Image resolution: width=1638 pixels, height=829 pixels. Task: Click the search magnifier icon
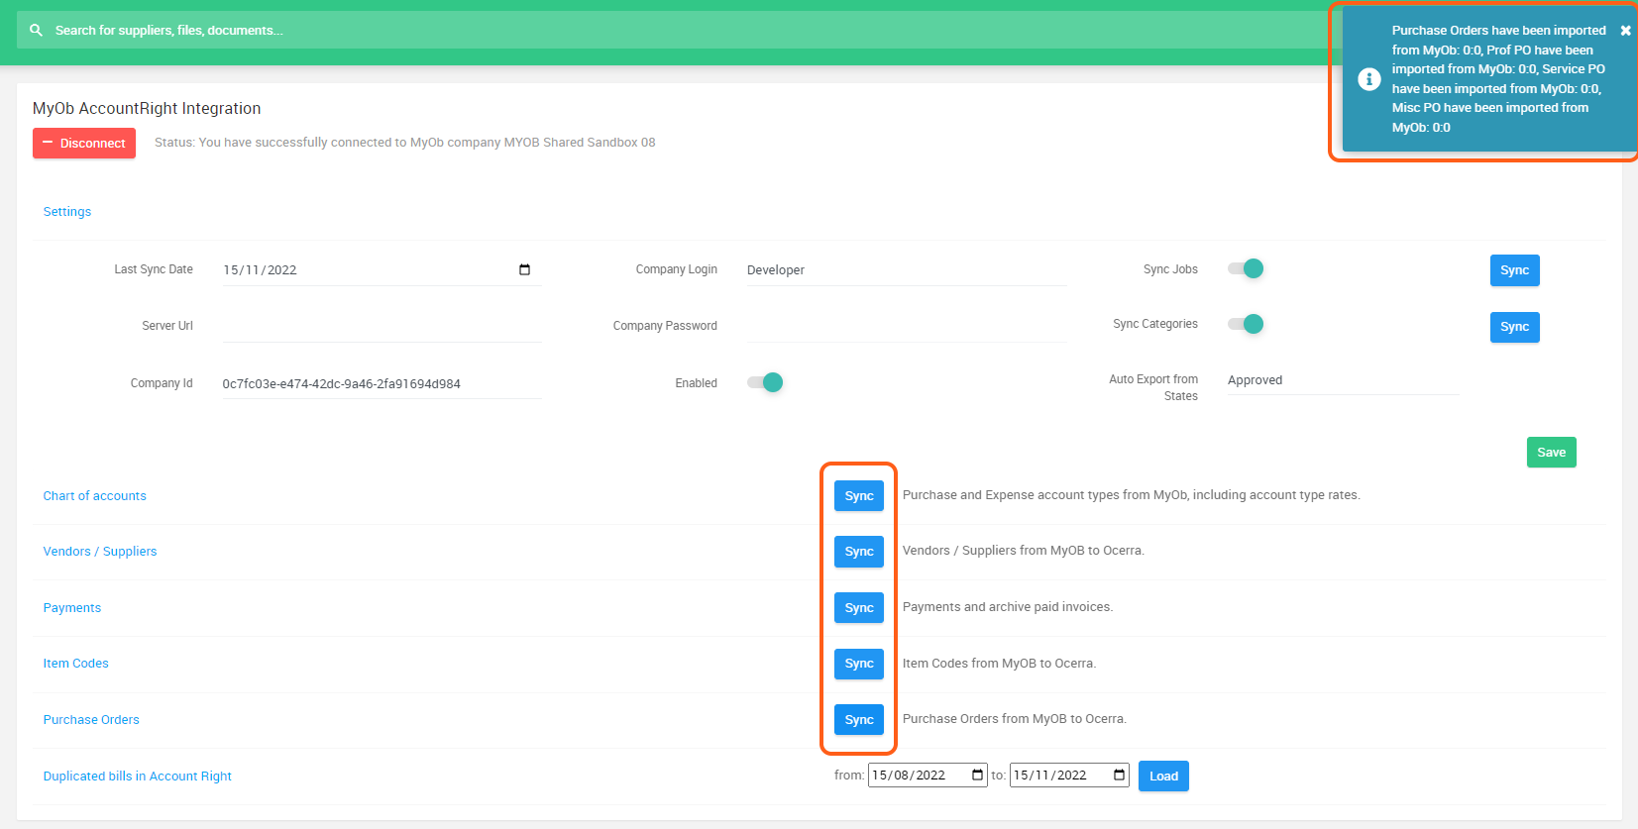coord(37,31)
